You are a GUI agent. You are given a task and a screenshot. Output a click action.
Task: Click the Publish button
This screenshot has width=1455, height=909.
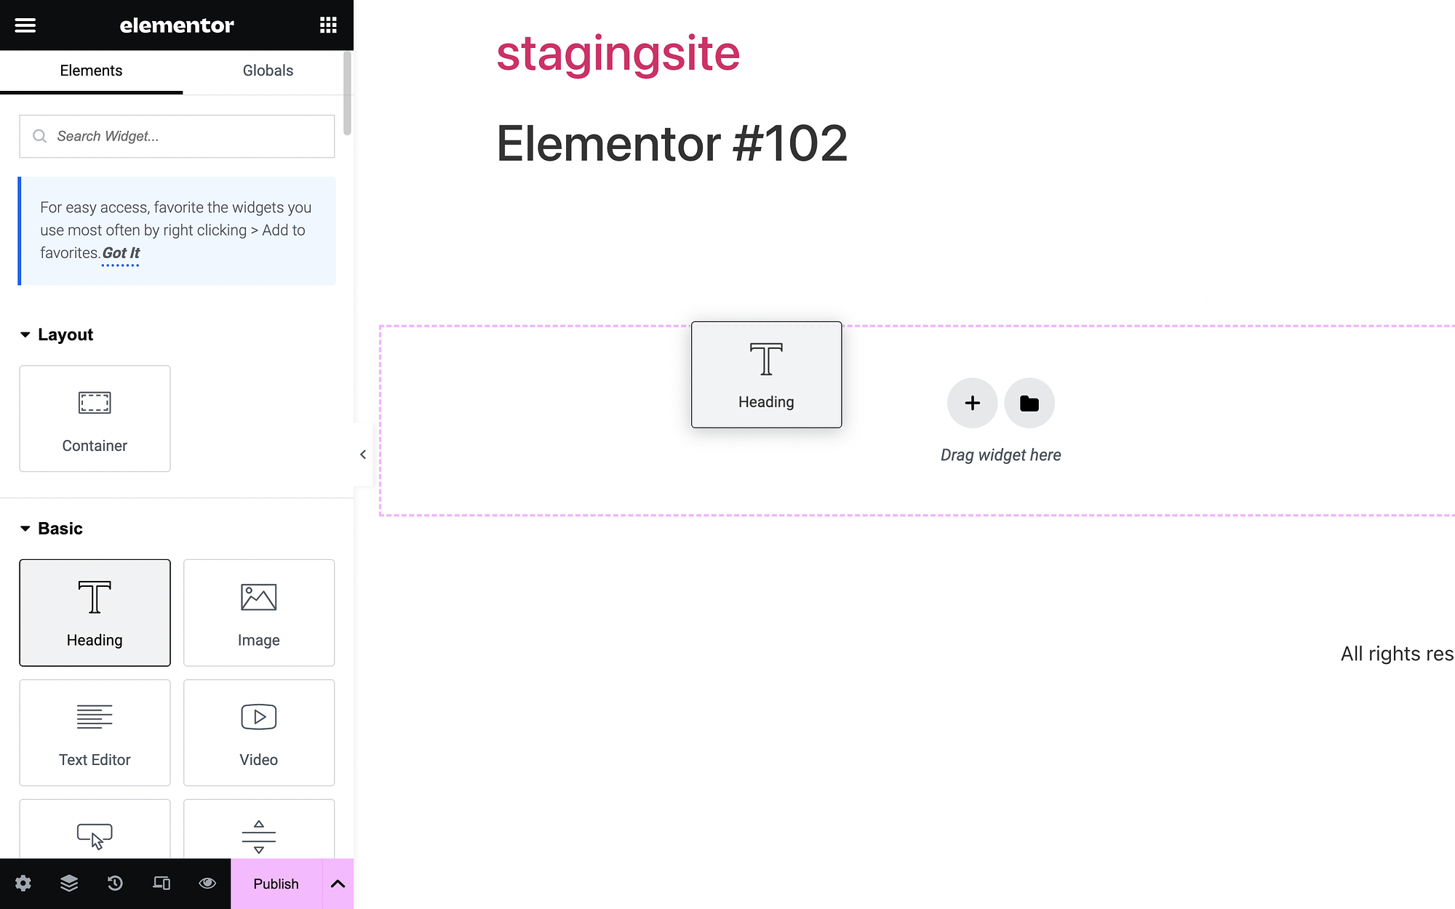tap(276, 883)
